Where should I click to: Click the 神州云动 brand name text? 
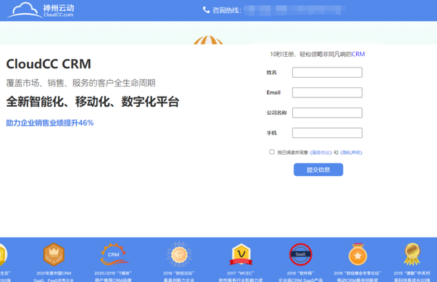tap(58, 8)
